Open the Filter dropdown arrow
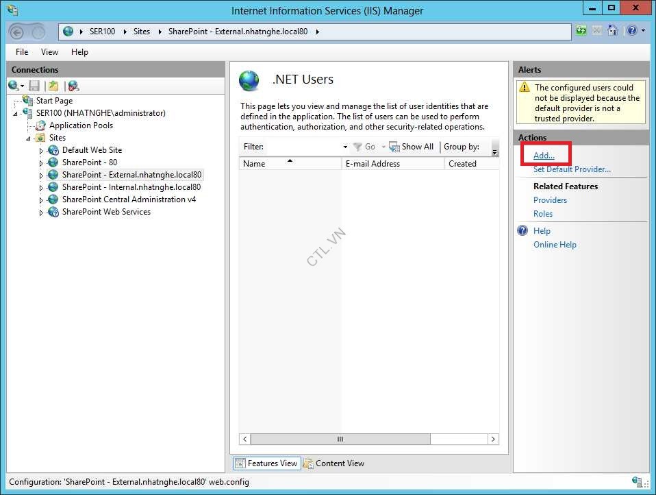Viewport: 656px width, 495px height. coord(344,146)
